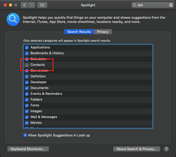Select the Definition row label
The height and width of the screenshot is (157, 176).
pyautogui.click(x=38, y=76)
